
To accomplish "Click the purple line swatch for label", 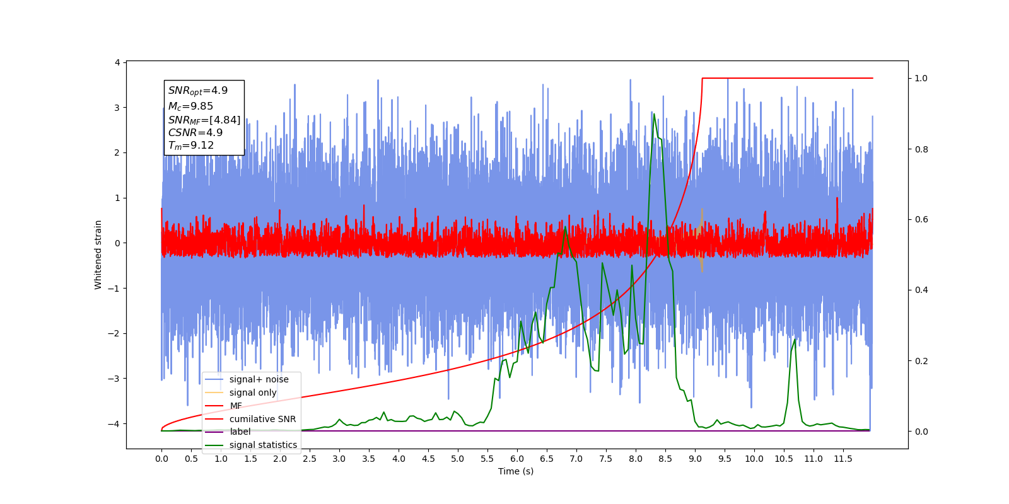I will (214, 432).
